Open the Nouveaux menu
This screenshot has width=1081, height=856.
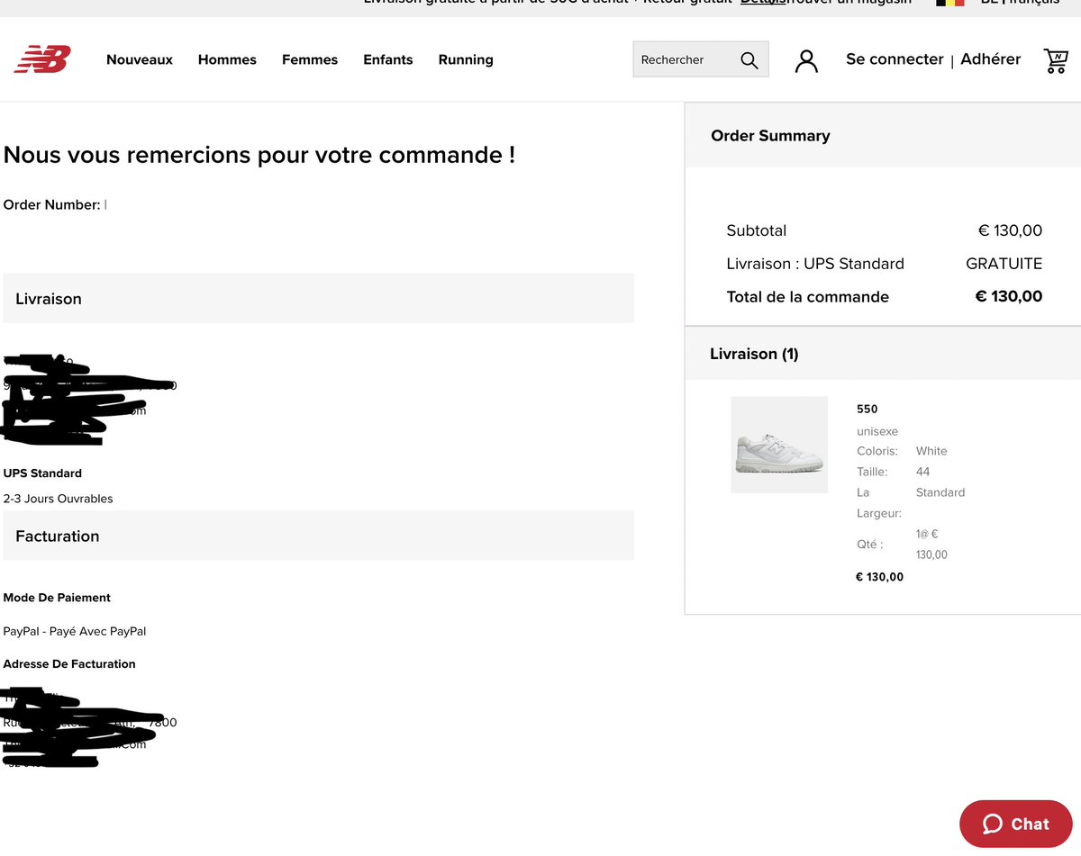click(x=140, y=59)
